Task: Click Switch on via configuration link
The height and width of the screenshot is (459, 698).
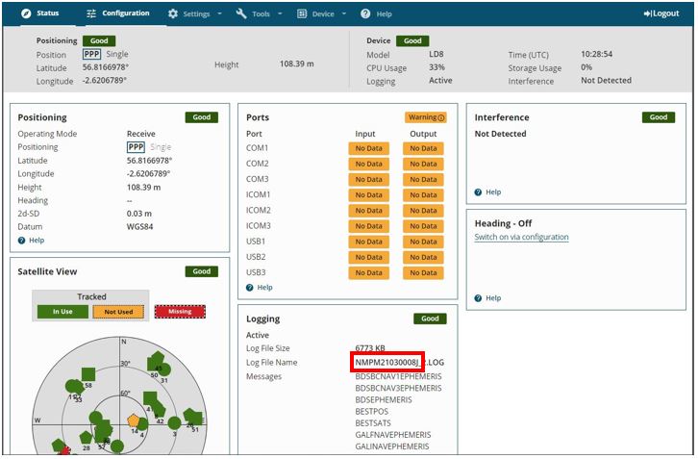Action: pyautogui.click(x=521, y=237)
